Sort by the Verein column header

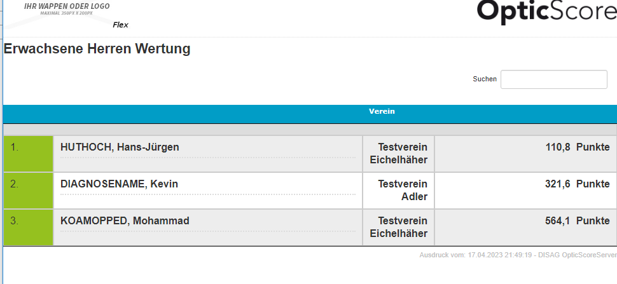(382, 112)
